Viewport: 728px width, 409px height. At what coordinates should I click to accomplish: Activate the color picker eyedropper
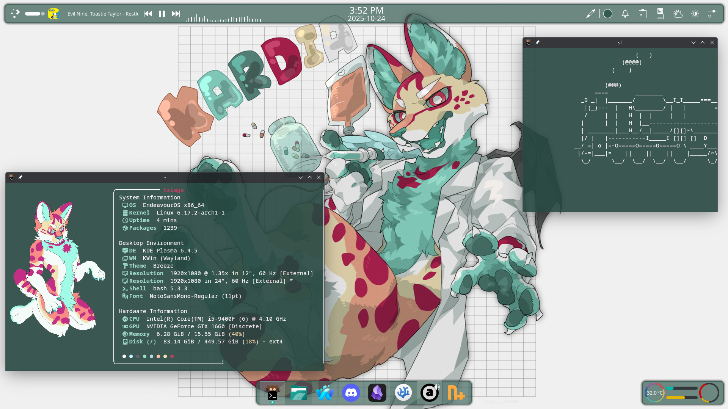tap(590, 14)
